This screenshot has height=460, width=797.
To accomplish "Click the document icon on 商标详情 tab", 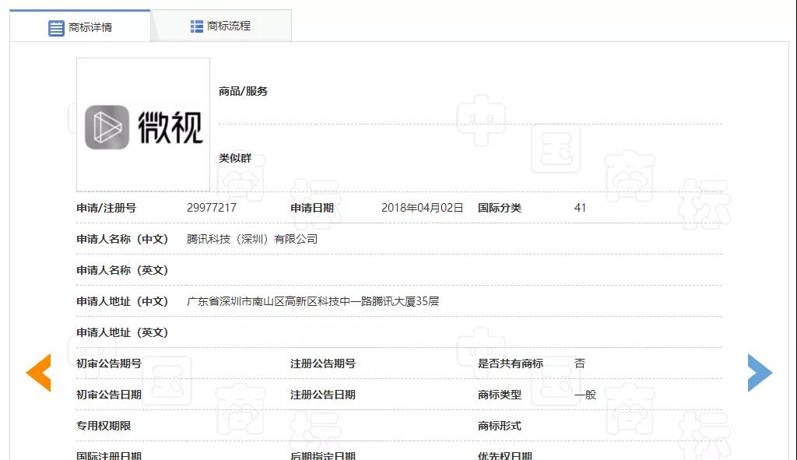I will coord(56,27).
